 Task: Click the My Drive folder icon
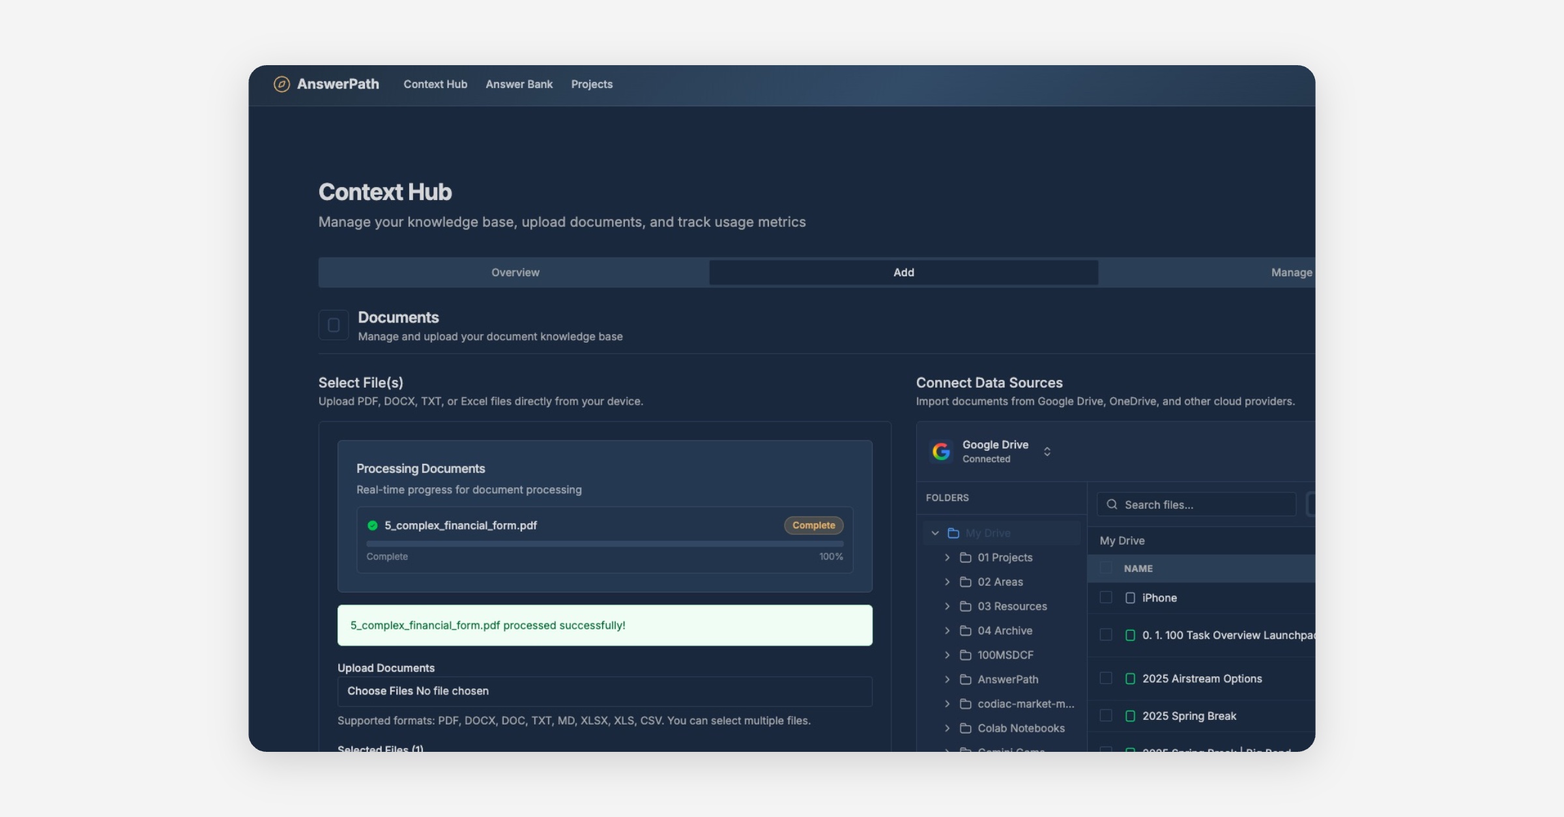click(x=953, y=533)
